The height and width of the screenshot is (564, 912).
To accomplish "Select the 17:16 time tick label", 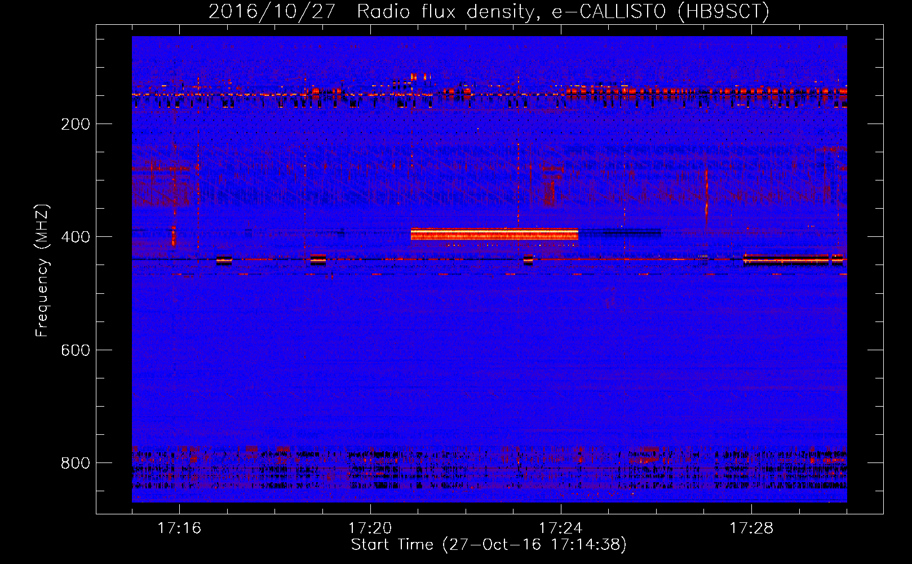I will pyautogui.click(x=179, y=528).
